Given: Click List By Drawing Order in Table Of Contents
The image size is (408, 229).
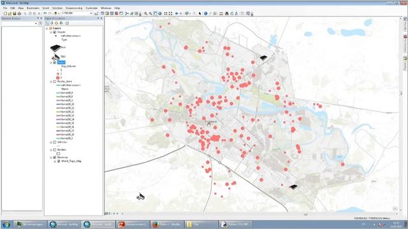Looking at the screenshot, I should [x=47, y=23].
